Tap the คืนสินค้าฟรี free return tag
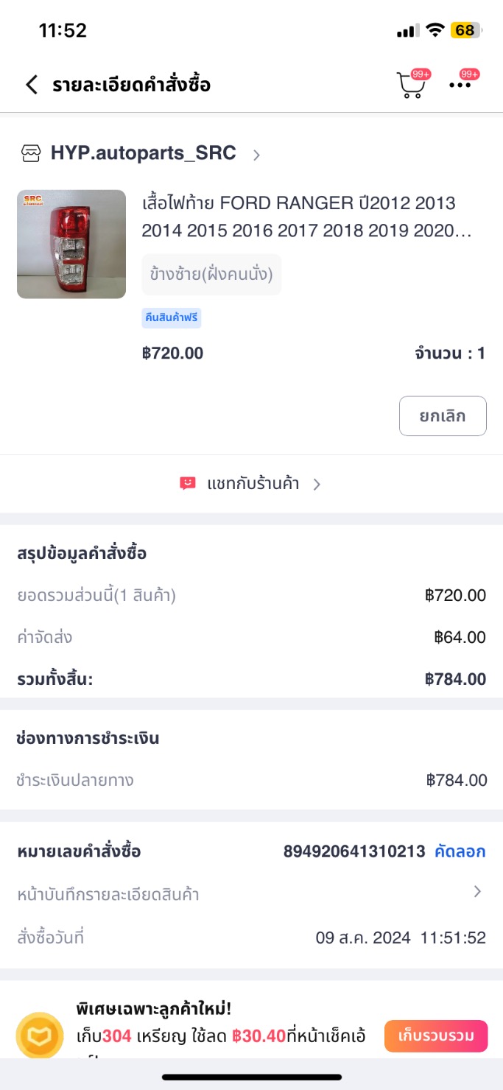503x1090 pixels. click(x=172, y=318)
